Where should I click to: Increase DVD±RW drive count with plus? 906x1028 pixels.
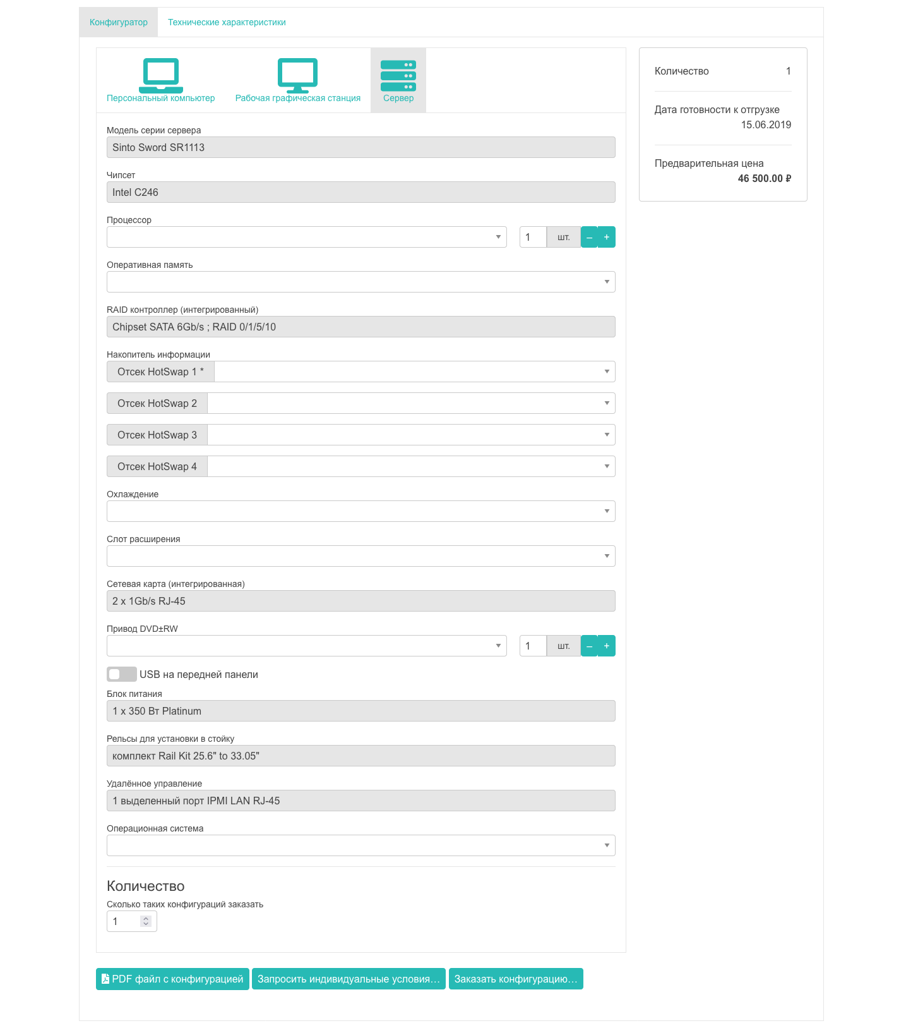pyautogui.click(x=607, y=646)
